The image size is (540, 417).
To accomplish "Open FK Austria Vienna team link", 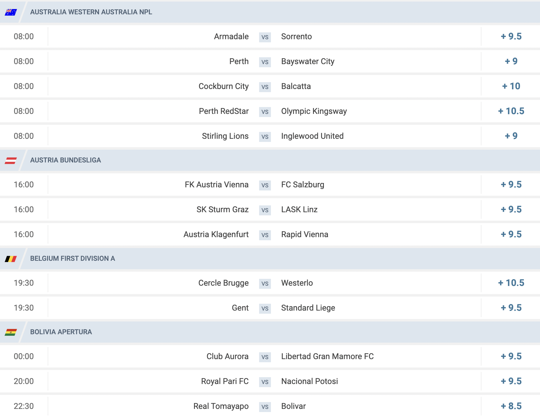I will click(x=216, y=185).
